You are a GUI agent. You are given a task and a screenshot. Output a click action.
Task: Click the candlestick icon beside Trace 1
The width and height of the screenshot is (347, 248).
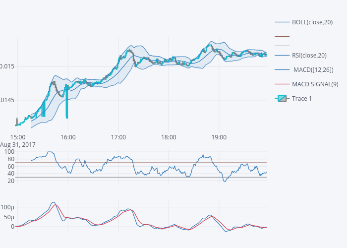tap(282, 98)
